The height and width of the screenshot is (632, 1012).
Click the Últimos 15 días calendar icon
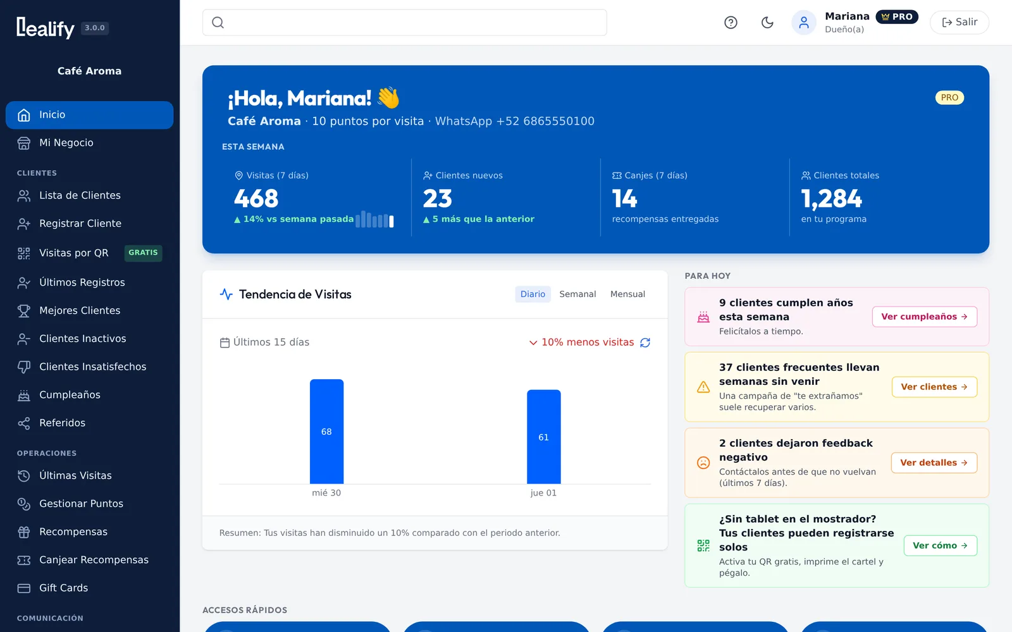(225, 343)
